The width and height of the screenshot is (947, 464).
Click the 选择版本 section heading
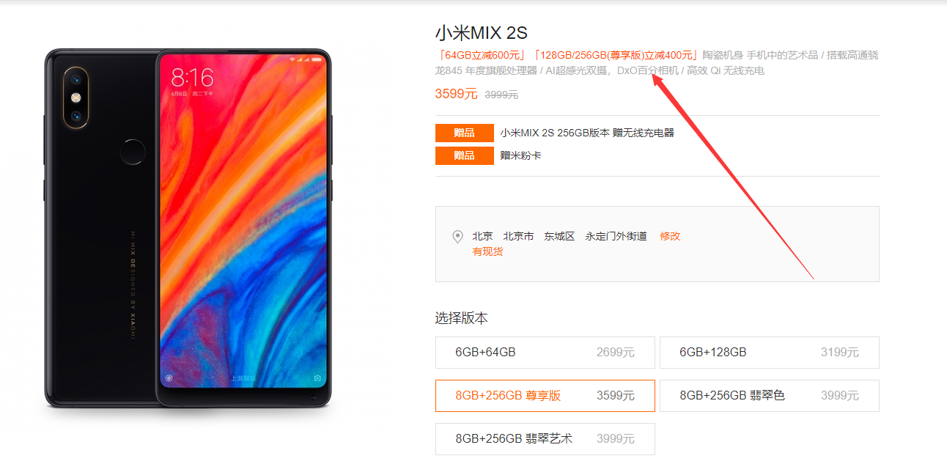(462, 318)
